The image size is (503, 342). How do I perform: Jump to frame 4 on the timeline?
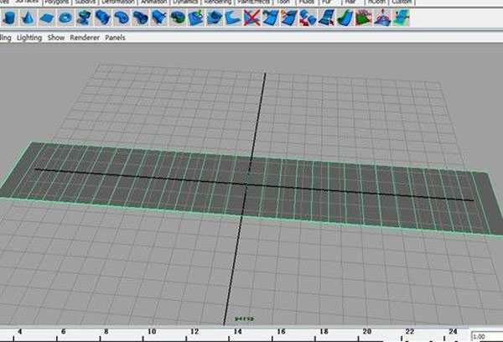(19, 332)
